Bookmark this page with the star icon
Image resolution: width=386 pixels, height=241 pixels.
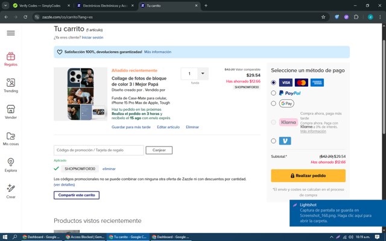click(323, 17)
